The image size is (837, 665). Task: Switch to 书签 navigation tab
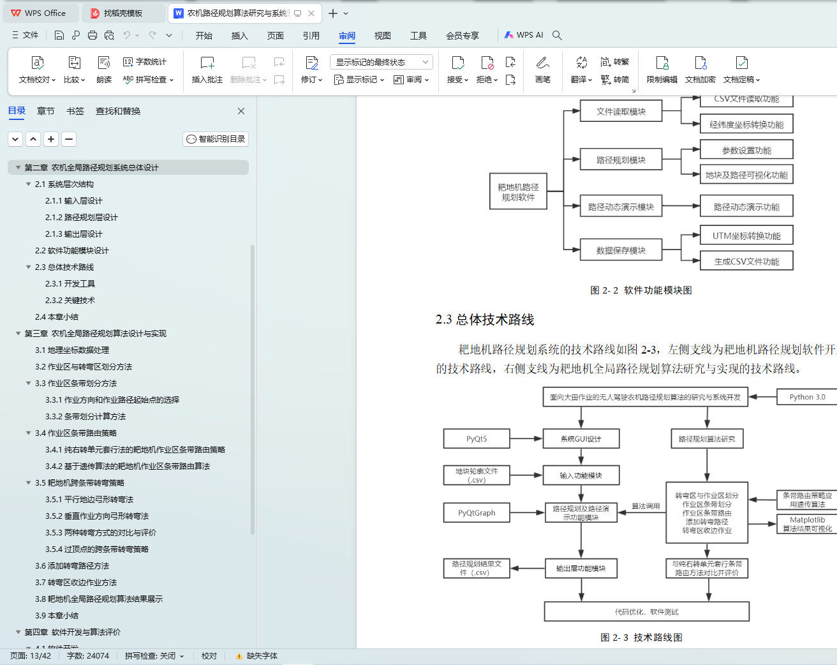[75, 111]
